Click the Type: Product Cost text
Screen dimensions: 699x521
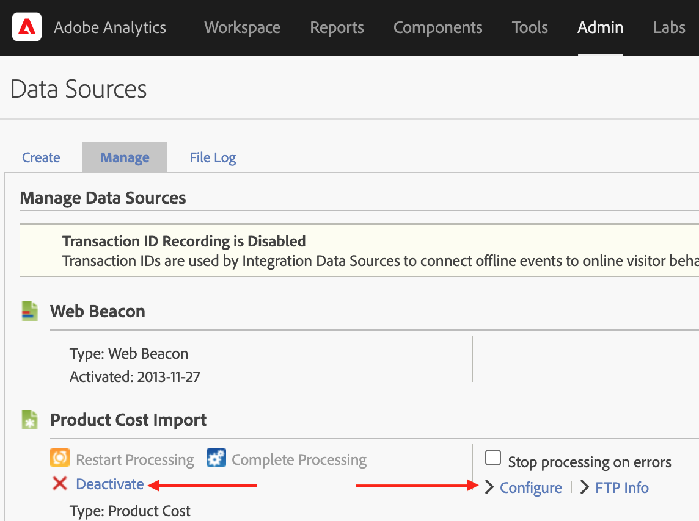click(130, 511)
